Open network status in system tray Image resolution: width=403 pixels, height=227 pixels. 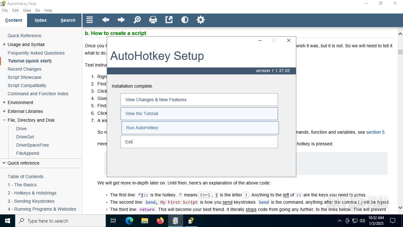point(355,221)
